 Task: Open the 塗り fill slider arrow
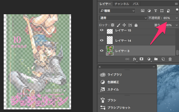[177, 25]
